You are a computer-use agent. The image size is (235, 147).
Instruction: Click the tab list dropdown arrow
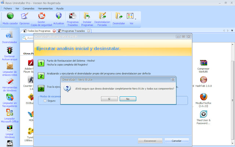tap(232, 30)
